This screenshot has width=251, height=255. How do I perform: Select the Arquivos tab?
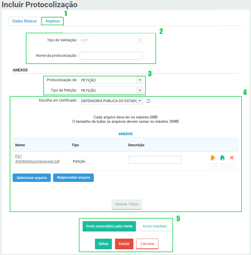tap(52, 21)
